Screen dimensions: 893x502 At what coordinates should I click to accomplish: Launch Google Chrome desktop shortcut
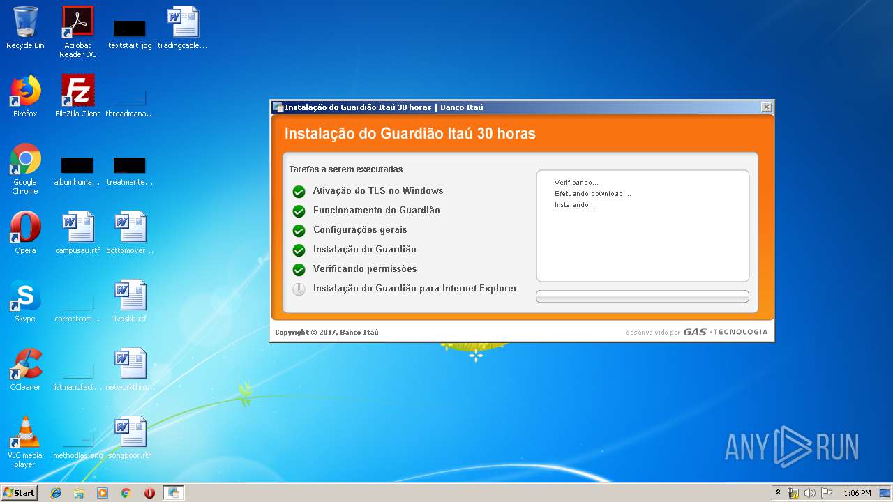click(25, 169)
